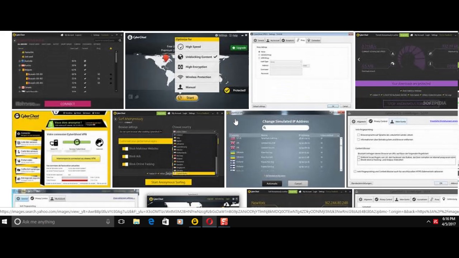Click the red system tray icon
Image resolution: width=459 pixels, height=258 pixels.
(x=436, y=222)
